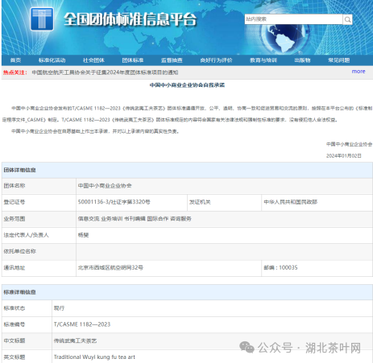Open the 中国航空航天工具协会 2024 notice link

(105, 72)
